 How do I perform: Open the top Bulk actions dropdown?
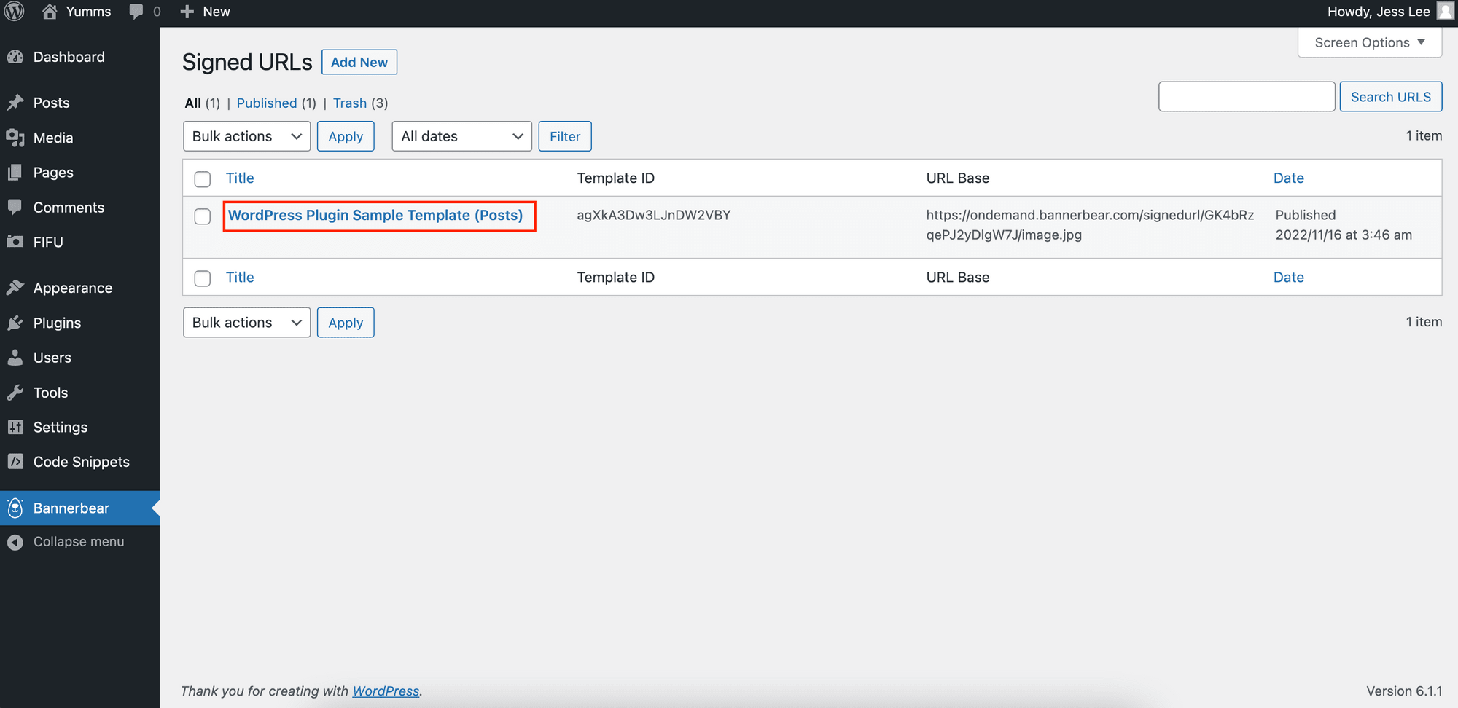pyautogui.click(x=246, y=136)
